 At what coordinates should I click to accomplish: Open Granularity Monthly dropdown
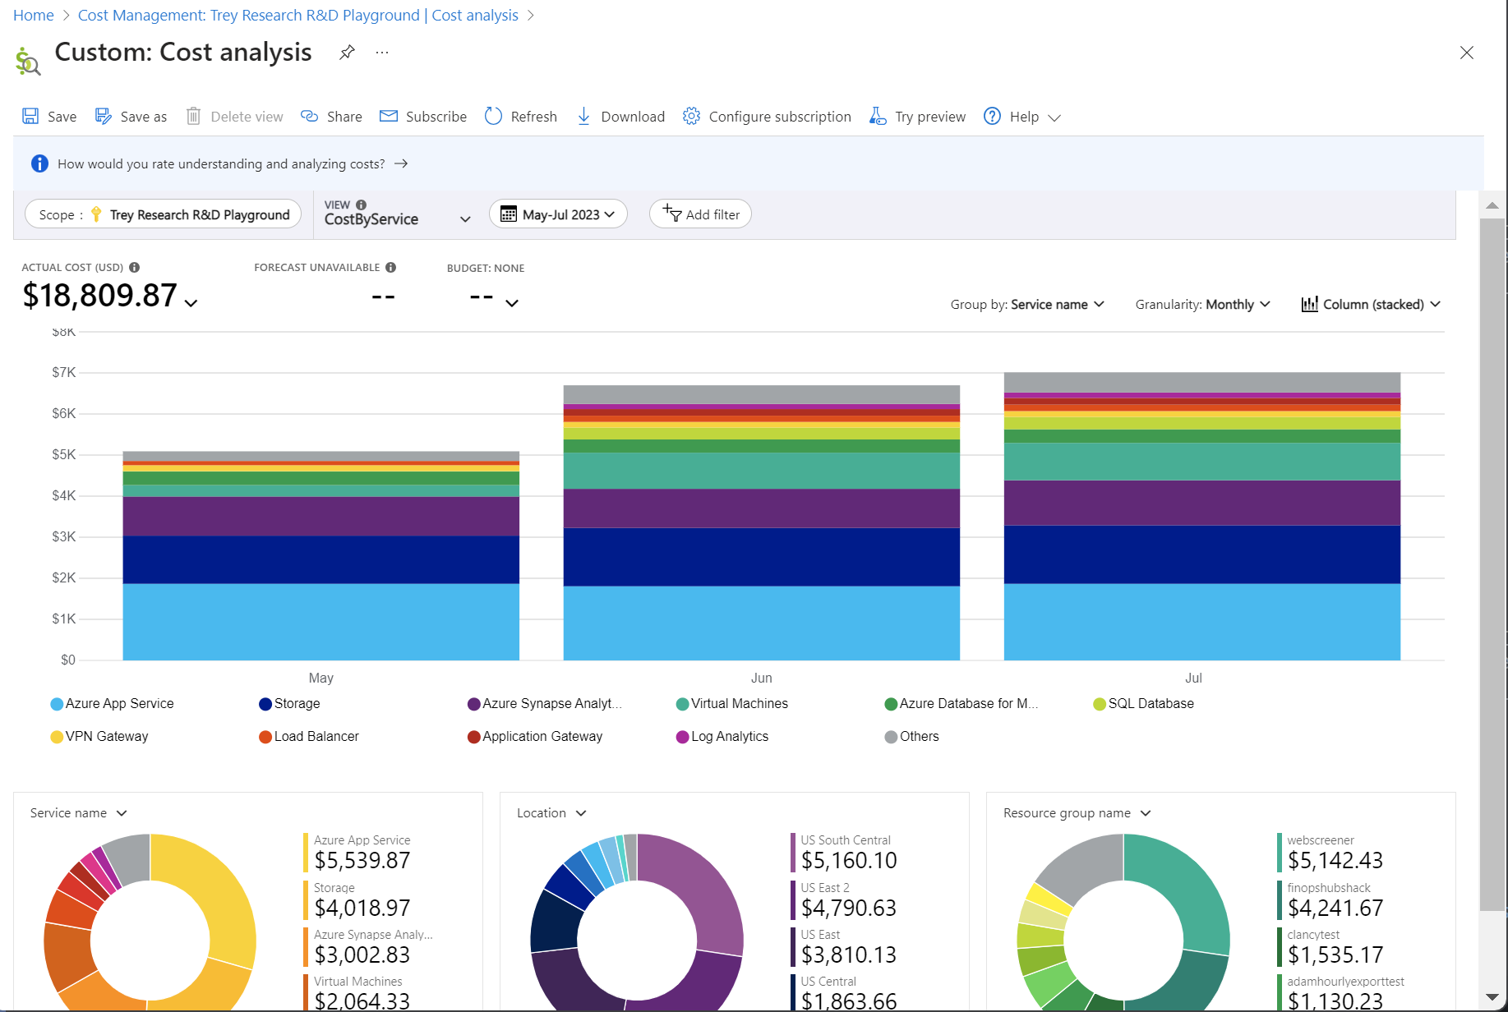pyautogui.click(x=1202, y=305)
